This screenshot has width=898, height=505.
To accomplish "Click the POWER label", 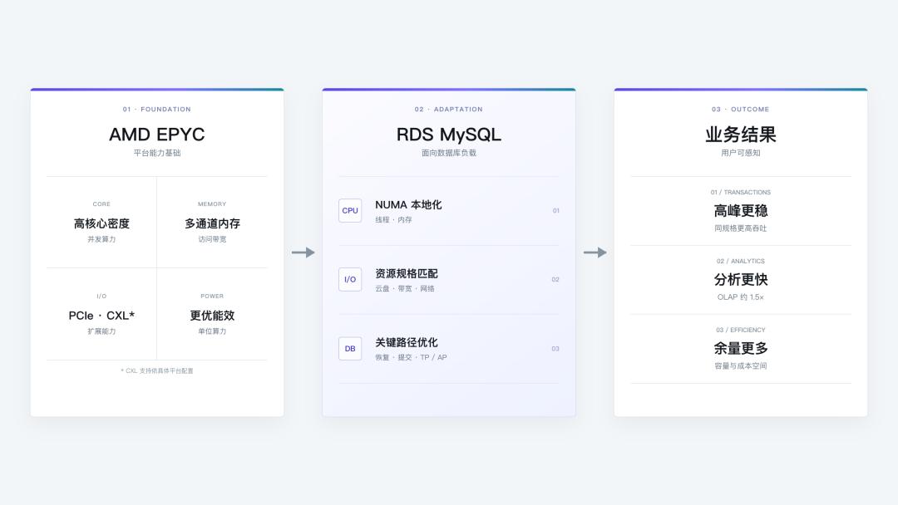I will (x=212, y=297).
